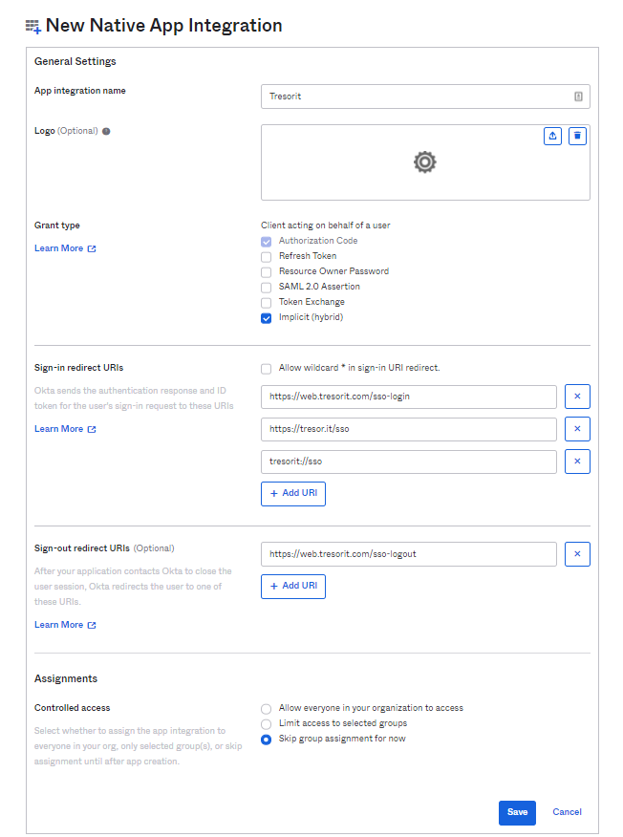This screenshot has width=623, height=837.
Task: Uncheck the Implicit (hybrid) grant type
Action: click(267, 318)
